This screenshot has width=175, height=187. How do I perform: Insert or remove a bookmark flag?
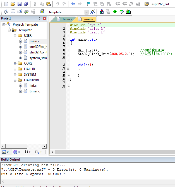pyautogui.click(x=88, y=4)
